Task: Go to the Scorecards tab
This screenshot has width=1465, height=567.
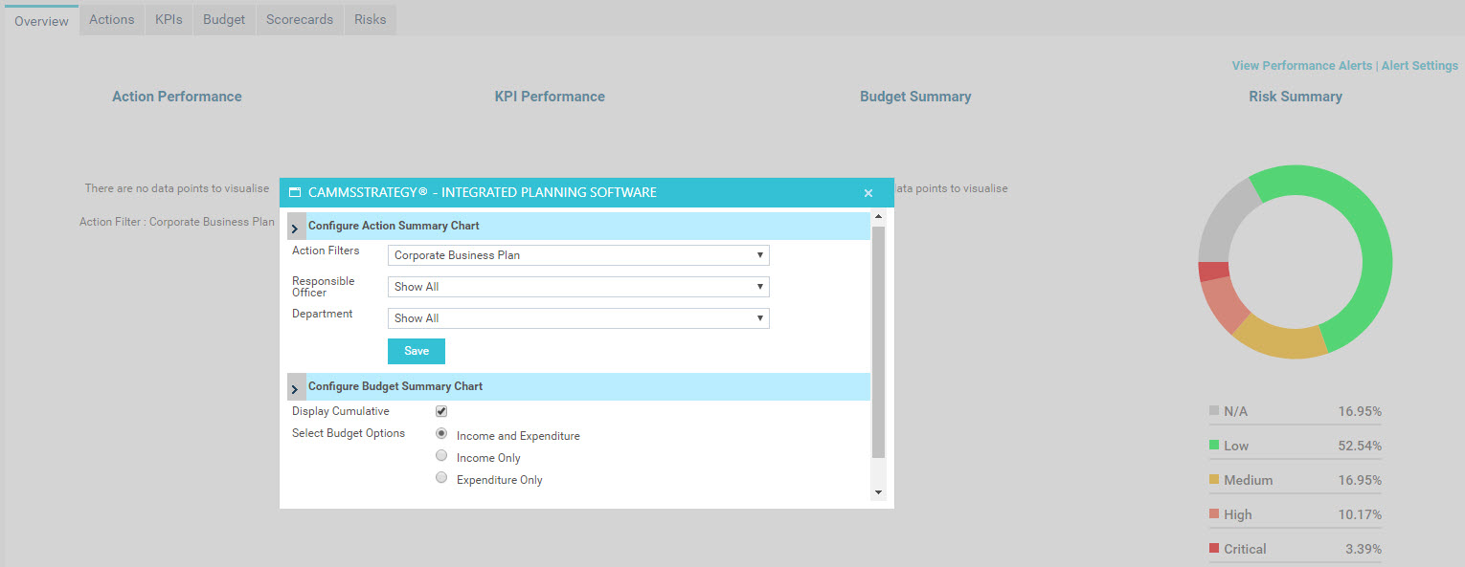Action: (300, 19)
